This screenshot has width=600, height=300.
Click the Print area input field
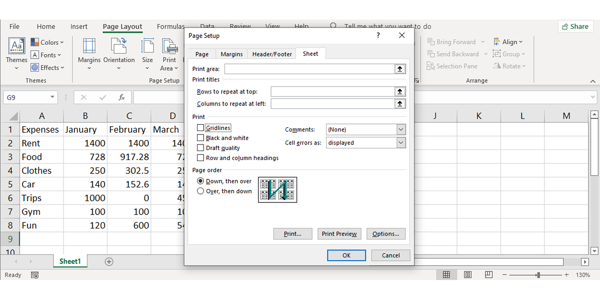tap(310, 69)
